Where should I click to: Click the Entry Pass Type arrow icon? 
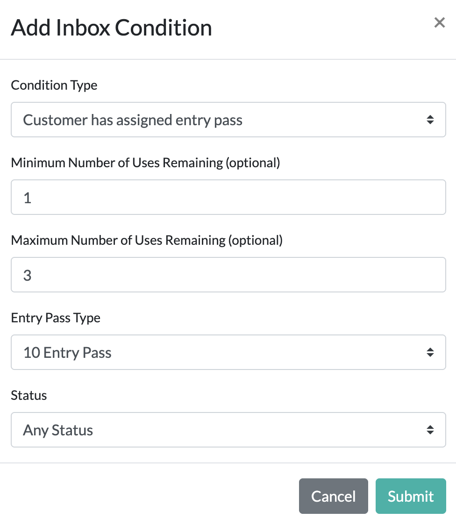430,353
